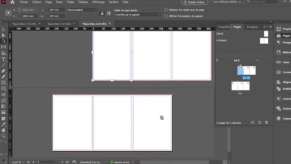Go to the previous page arrow
The image size is (291, 164).
(x=33, y=162)
